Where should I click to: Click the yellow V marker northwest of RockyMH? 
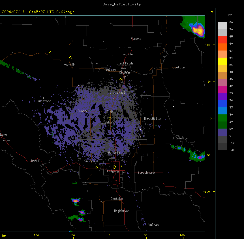(x=50, y=52)
